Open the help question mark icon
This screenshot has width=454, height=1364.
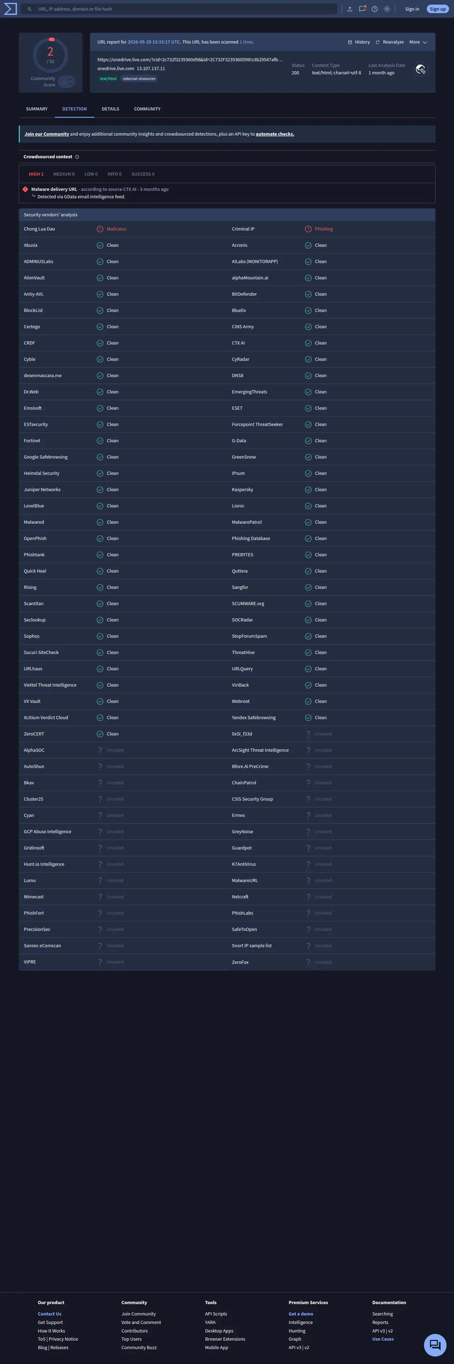[375, 9]
